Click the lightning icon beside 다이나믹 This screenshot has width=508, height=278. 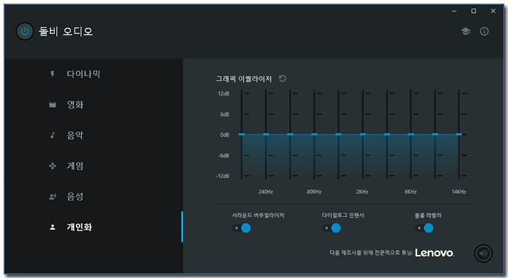click(52, 74)
